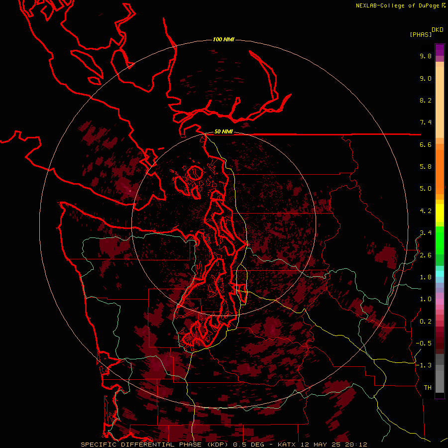The width and height of the screenshot is (448, 448).
Task: Click the 100 NMI range ring label
Action: click(224, 39)
